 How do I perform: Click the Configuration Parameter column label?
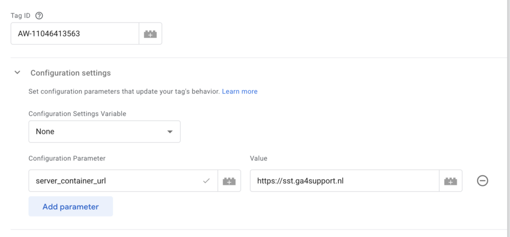click(67, 158)
